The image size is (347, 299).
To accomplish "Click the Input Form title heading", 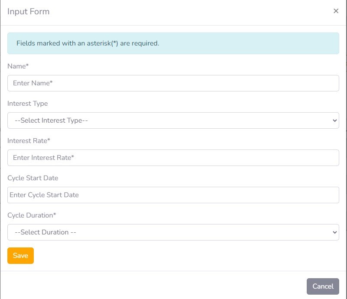I will tap(29, 12).
